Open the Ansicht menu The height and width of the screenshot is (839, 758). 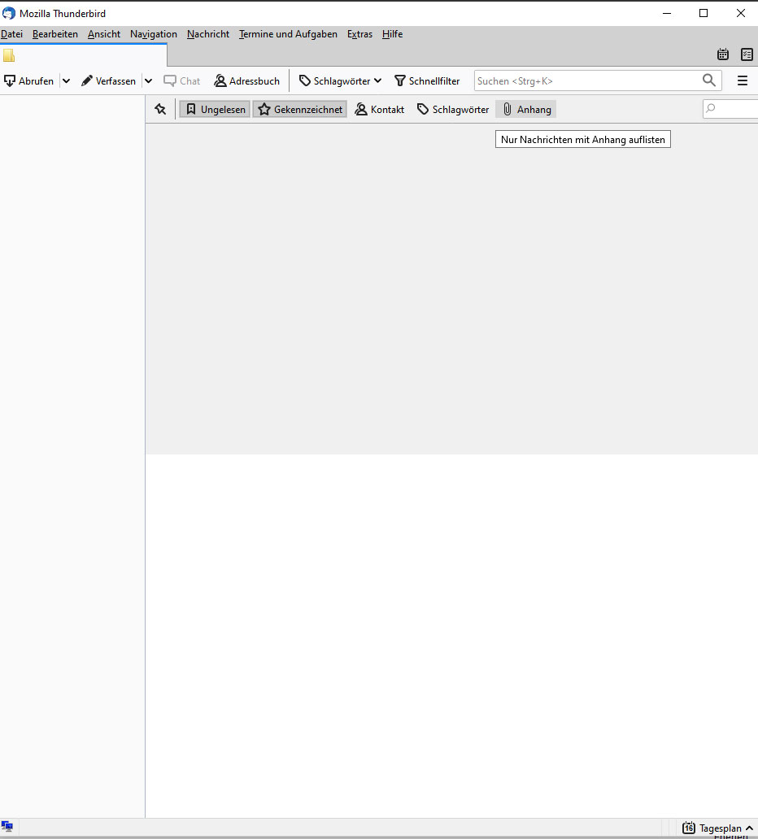[104, 34]
